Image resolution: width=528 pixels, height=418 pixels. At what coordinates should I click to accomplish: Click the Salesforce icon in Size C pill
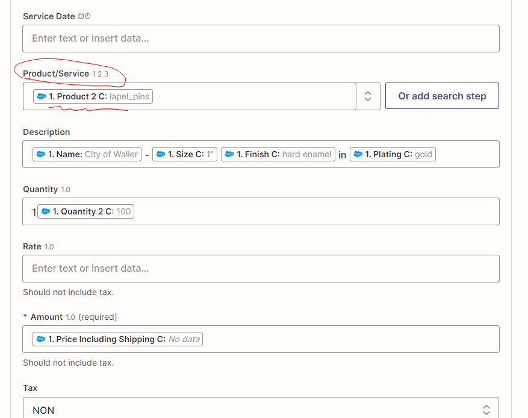(x=161, y=154)
